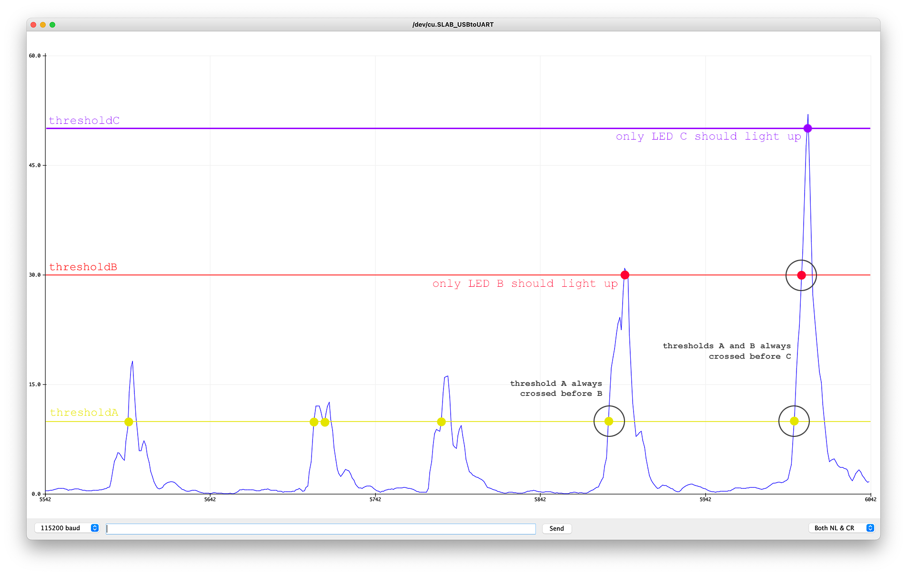
Task: Focus the serial message input field
Action: (x=321, y=528)
